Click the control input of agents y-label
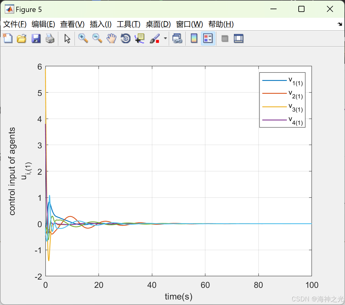Screen dimensions: 345x305 pos(12,171)
